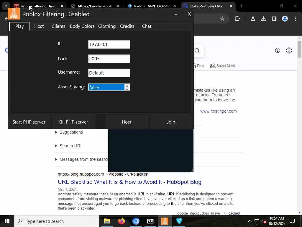Click the bottom Host button
This screenshot has width=302, height=227.
(x=127, y=122)
